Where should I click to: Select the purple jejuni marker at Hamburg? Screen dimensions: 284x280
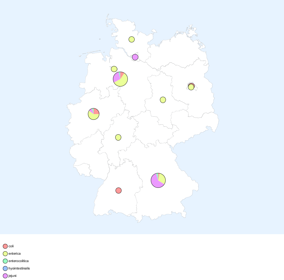point(135,57)
